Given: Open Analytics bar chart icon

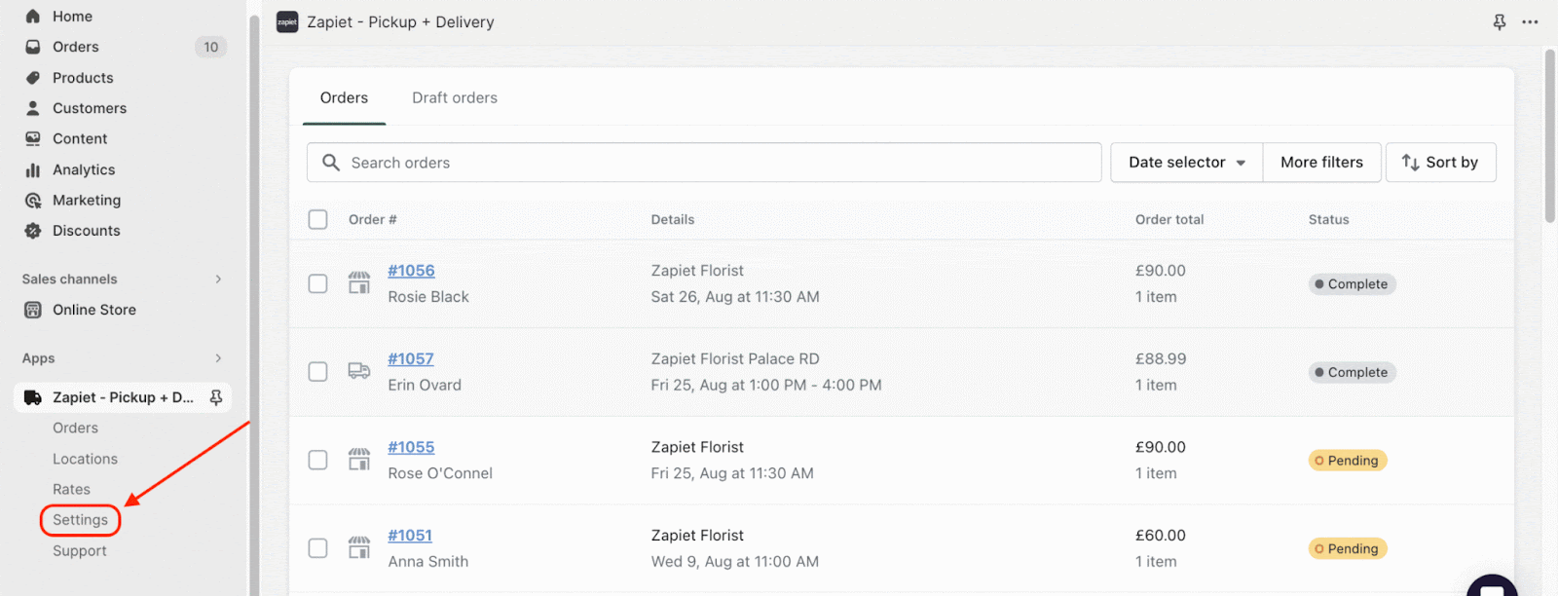Looking at the screenshot, I should (33, 169).
